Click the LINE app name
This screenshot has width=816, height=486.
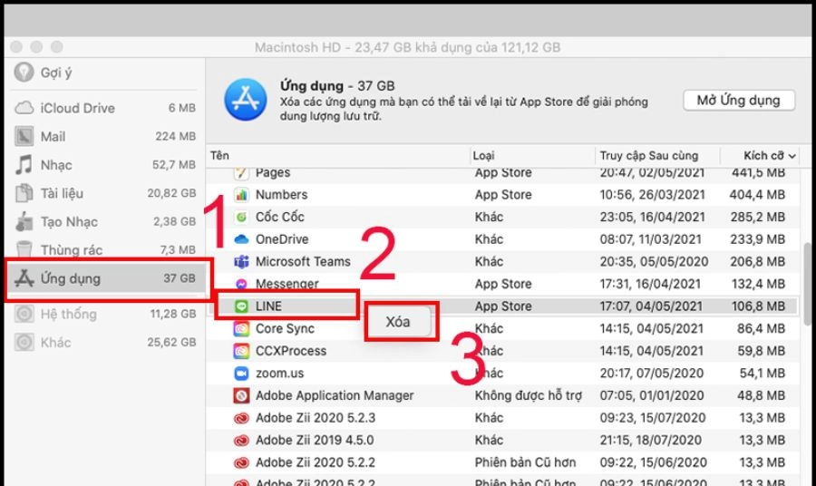[268, 306]
